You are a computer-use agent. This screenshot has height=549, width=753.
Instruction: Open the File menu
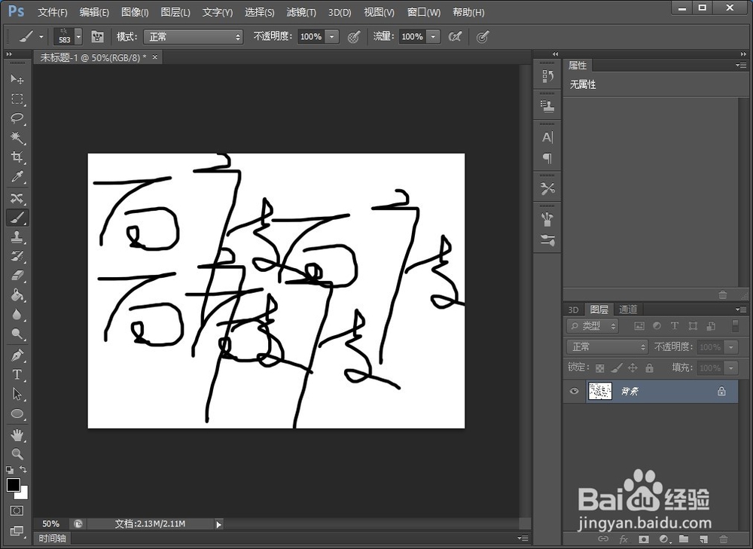pos(53,13)
